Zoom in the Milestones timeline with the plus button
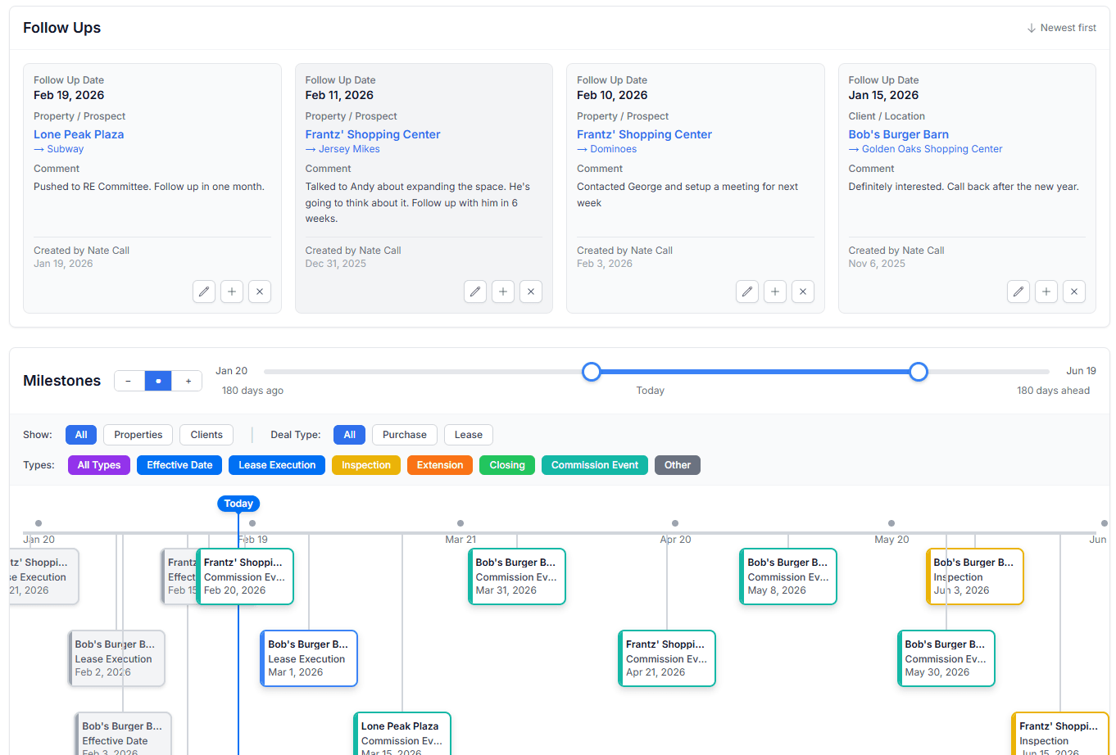Image resolution: width=1116 pixels, height=755 pixels. [x=188, y=381]
